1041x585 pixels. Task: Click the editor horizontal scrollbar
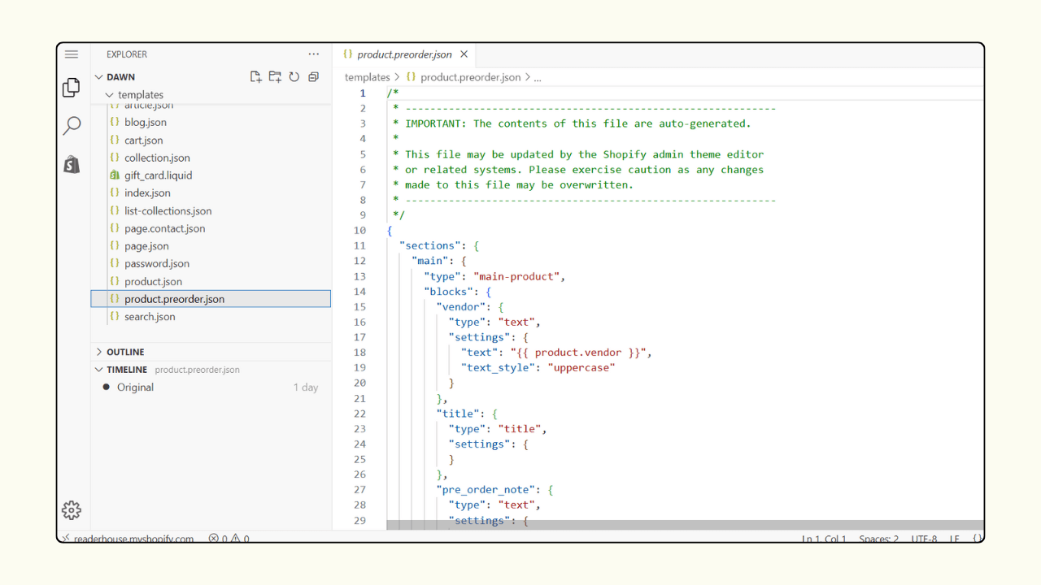685,525
